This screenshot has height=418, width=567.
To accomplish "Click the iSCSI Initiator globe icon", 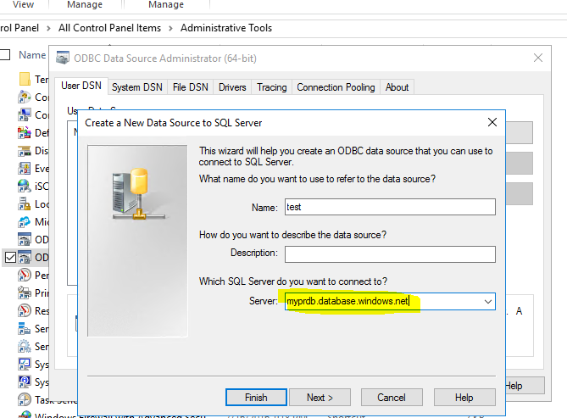I will [x=25, y=186].
